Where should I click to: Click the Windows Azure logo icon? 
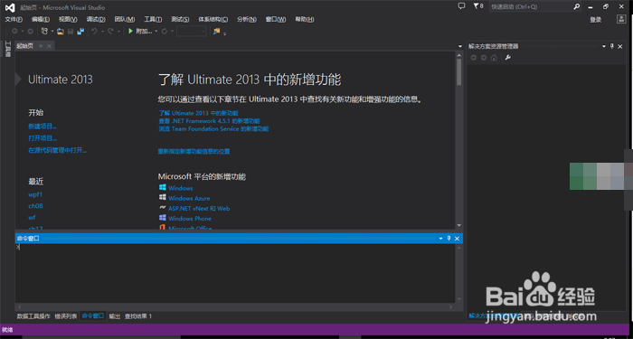(163, 198)
